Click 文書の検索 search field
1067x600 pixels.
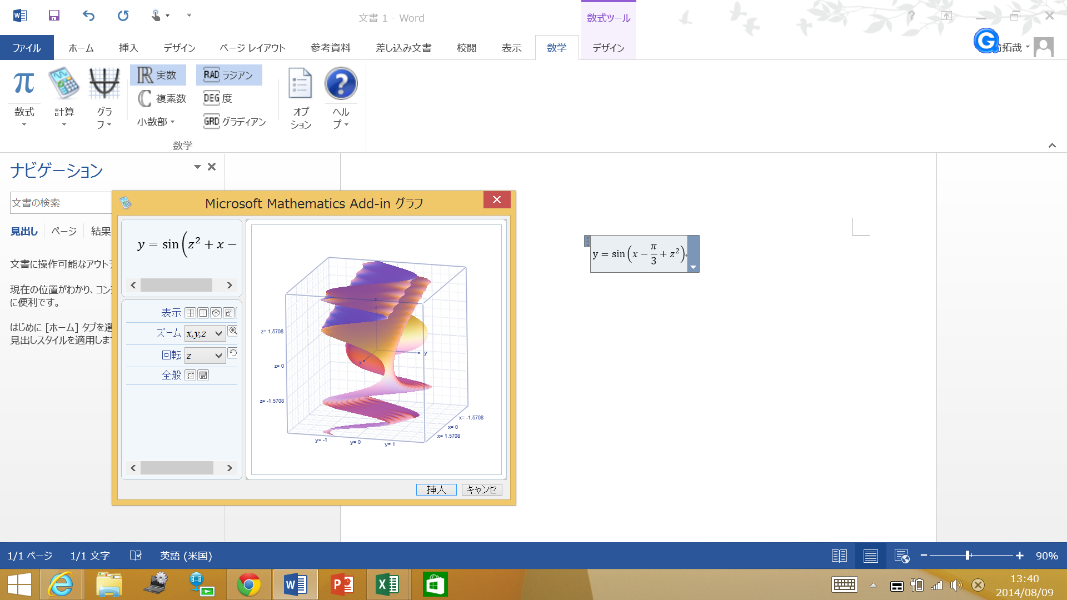tap(61, 203)
